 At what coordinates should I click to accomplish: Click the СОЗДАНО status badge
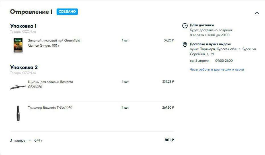(67, 12)
